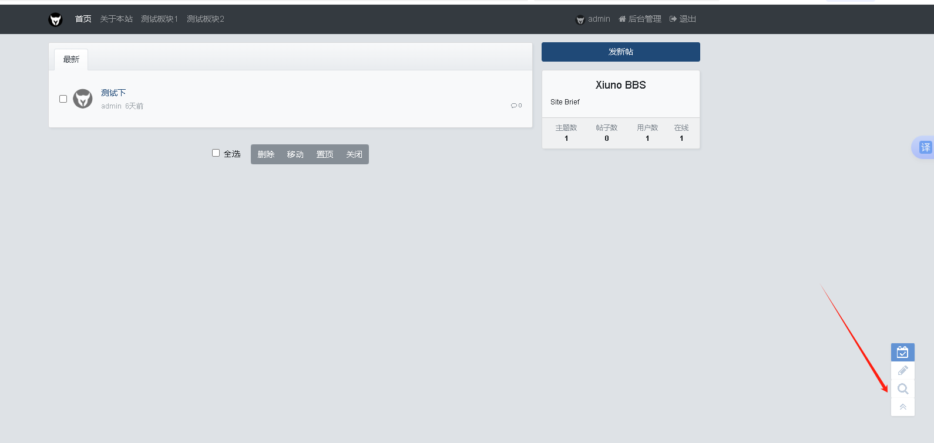Click the post author's avatar
Viewport: 934px width, 443px height.
pyautogui.click(x=83, y=99)
